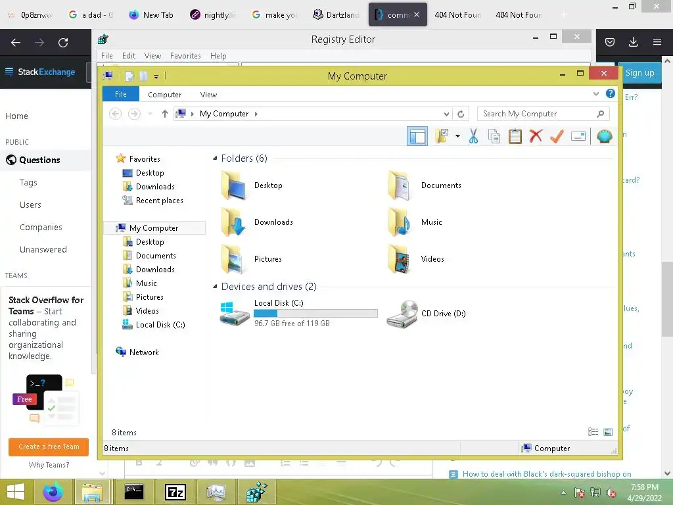Select the Music folder
673x505 pixels.
click(x=415, y=222)
